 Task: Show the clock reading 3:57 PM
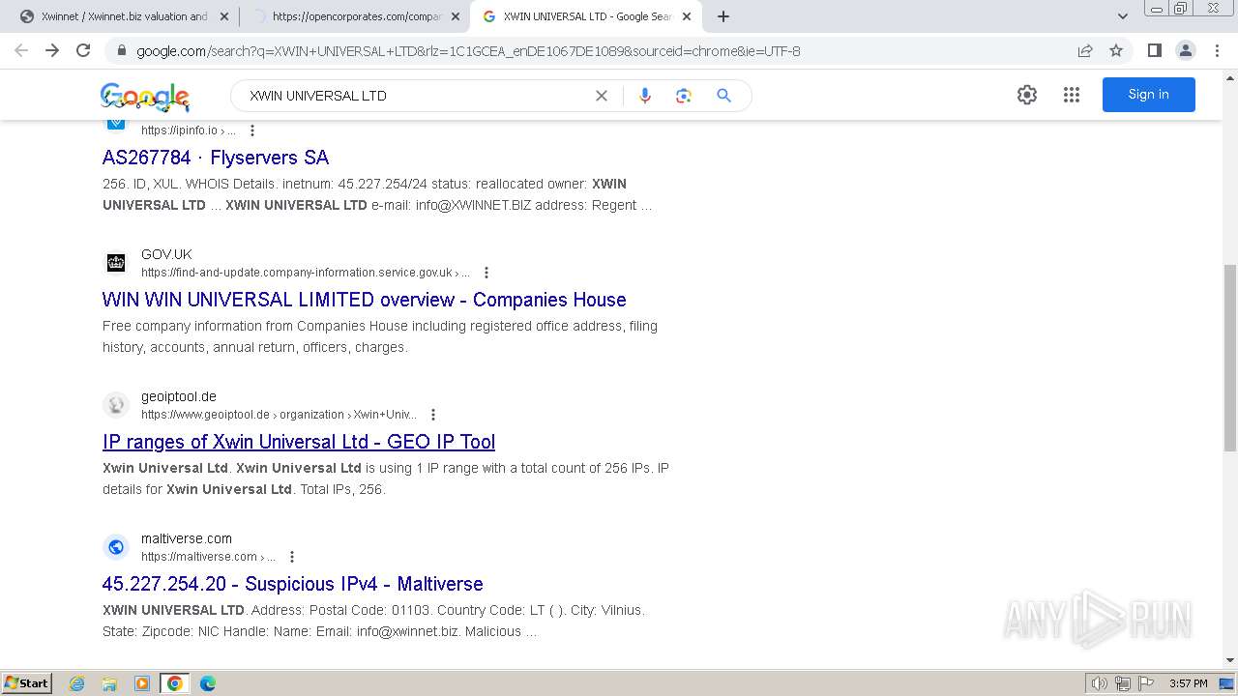[x=1188, y=683]
